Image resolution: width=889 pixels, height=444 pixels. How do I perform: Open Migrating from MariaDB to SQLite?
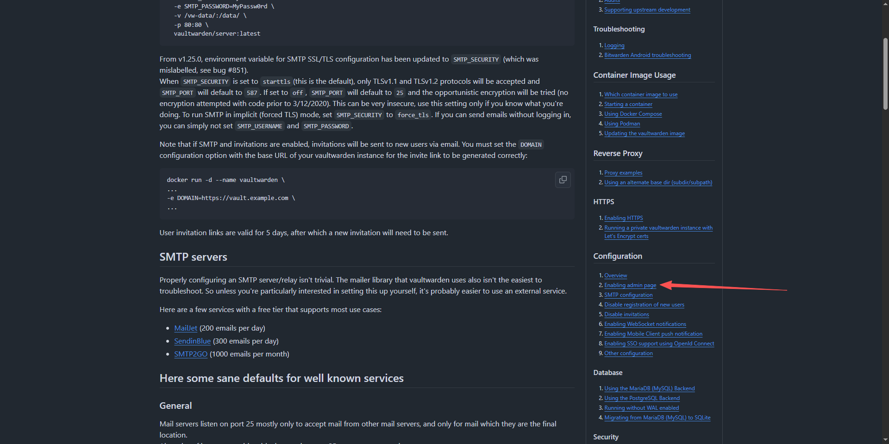click(657, 418)
